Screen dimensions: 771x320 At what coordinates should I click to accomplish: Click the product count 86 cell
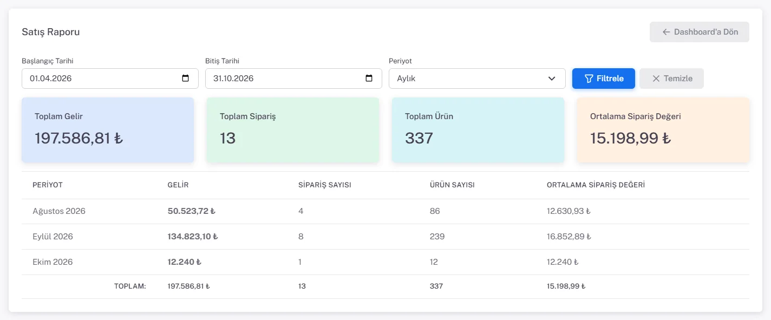pyautogui.click(x=435, y=211)
